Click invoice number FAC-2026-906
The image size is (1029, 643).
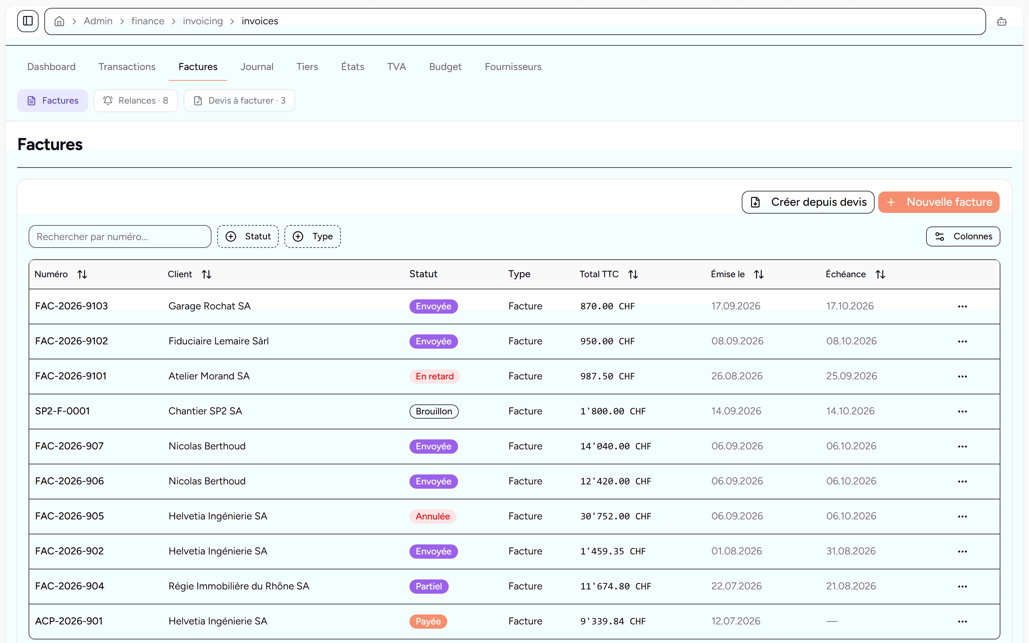click(69, 481)
